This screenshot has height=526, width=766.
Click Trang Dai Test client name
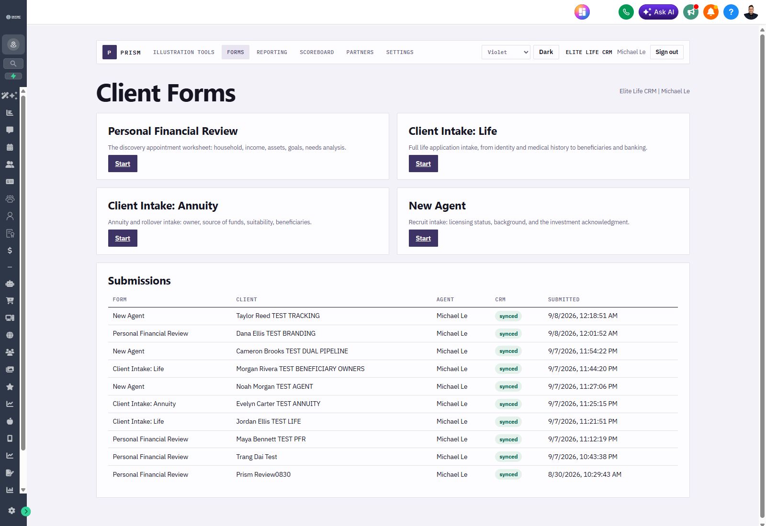coord(257,457)
